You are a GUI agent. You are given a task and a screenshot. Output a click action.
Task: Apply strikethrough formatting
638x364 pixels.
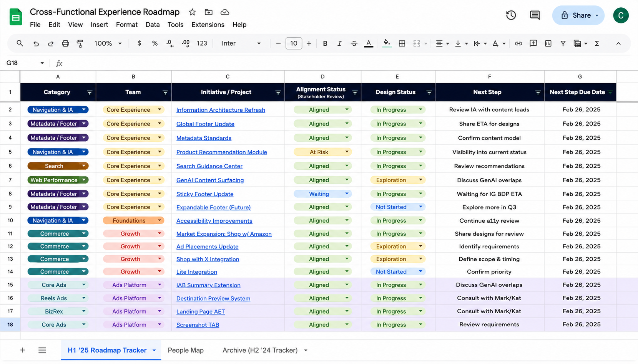click(x=354, y=43)
